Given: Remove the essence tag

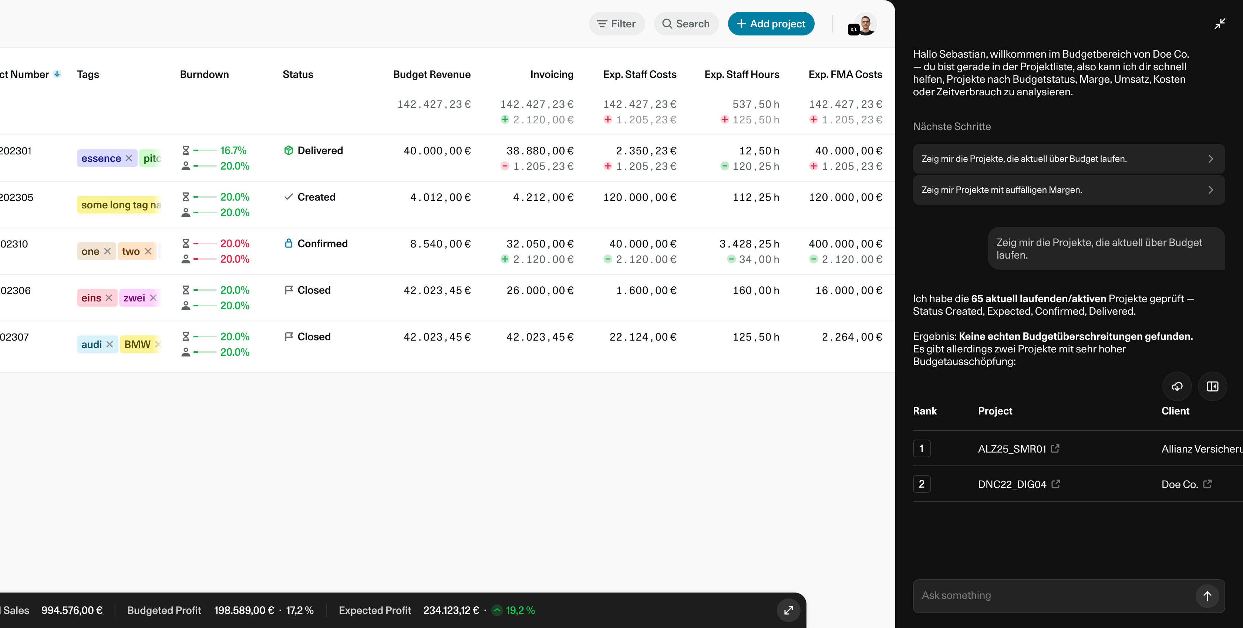Looking at the screenshot, I should (x=129, y=158).
